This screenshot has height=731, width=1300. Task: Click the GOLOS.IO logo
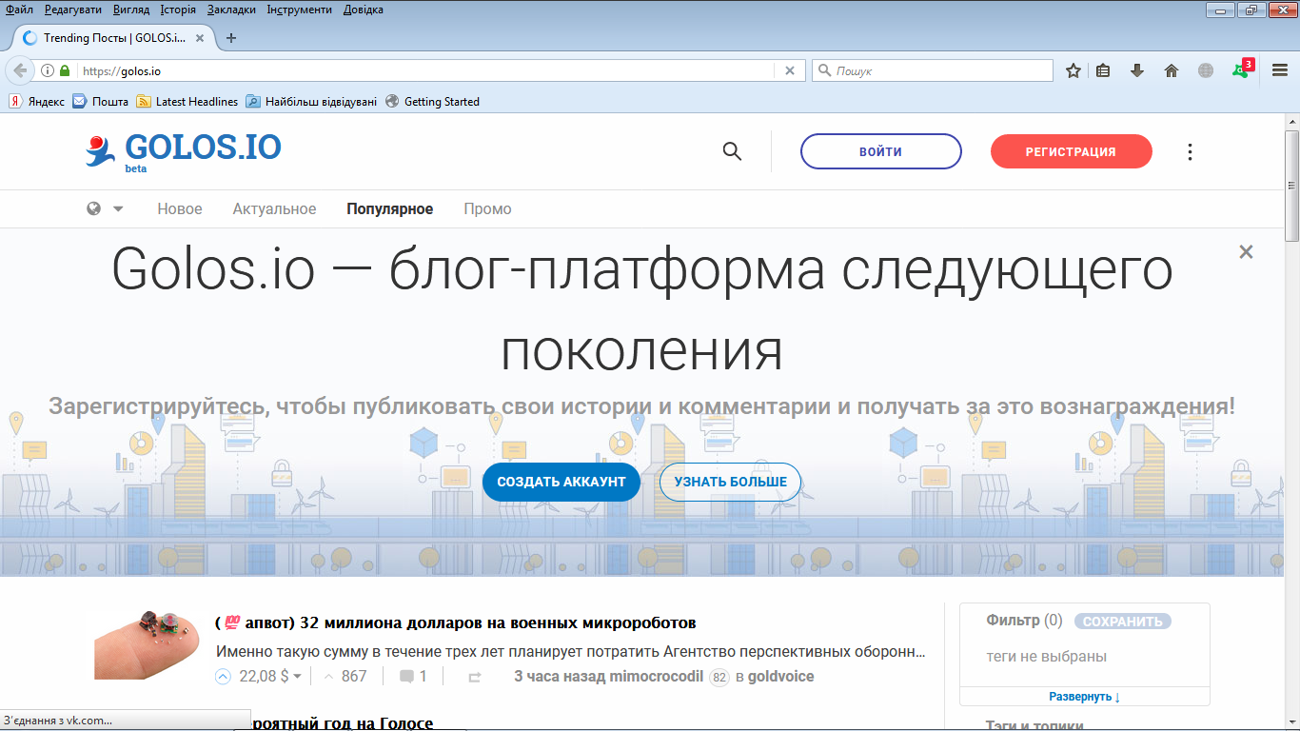[x=183, y=150]
